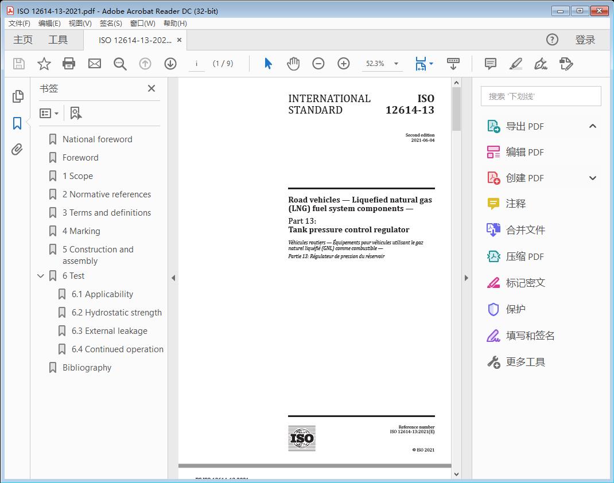Open 填写和签名 tool

520,336
